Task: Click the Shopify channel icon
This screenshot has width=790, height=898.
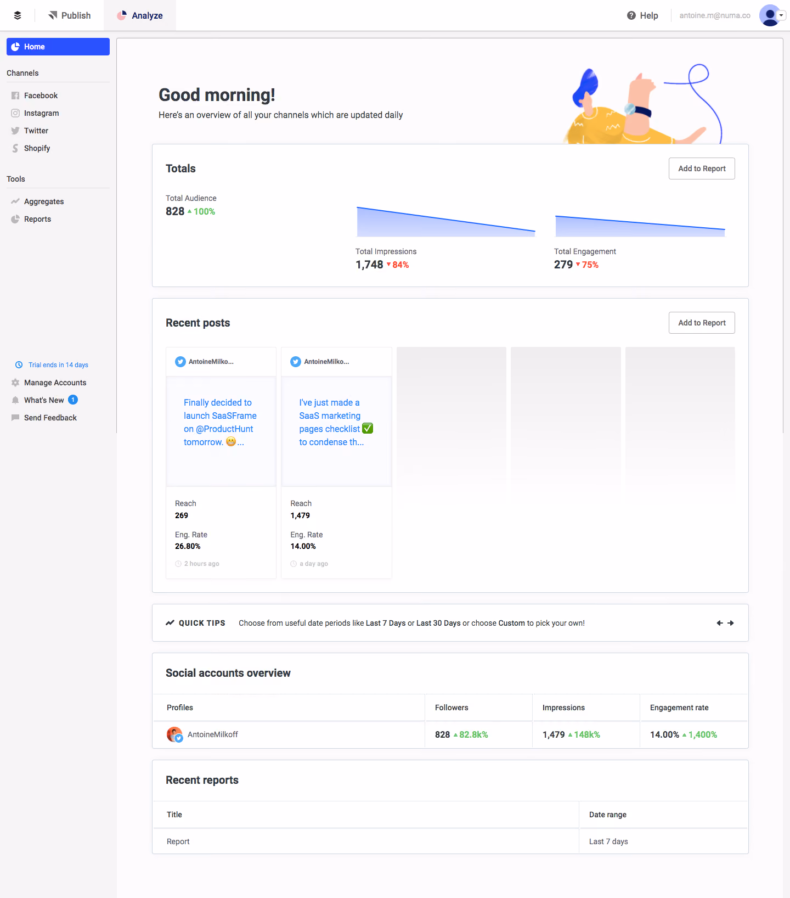Action: [15, 148]
